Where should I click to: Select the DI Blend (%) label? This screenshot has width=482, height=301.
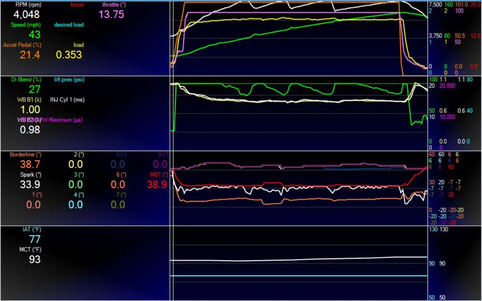(x=26, y=80)
